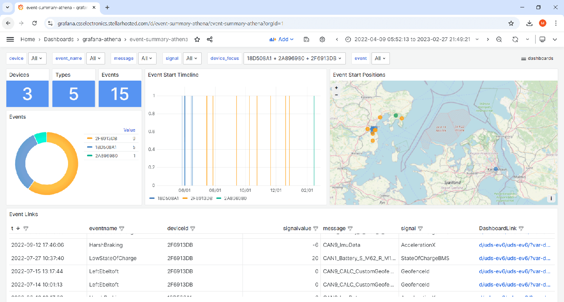Open the dashboards links menu
Image resolution: width=564 pixels, height=302 pixels.
(x=537, y=58)
